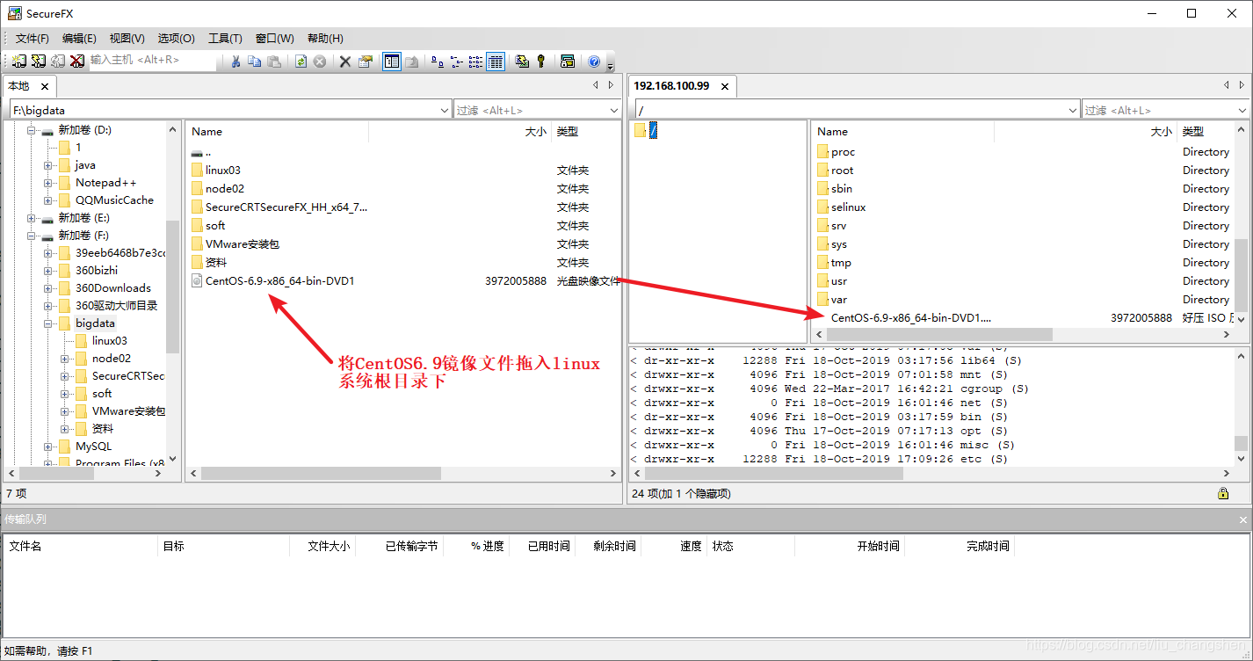The image size is (1253, 661).
Task: Expand the 新加卷 (E:) tree node
Action: click(x=32, y=218)
